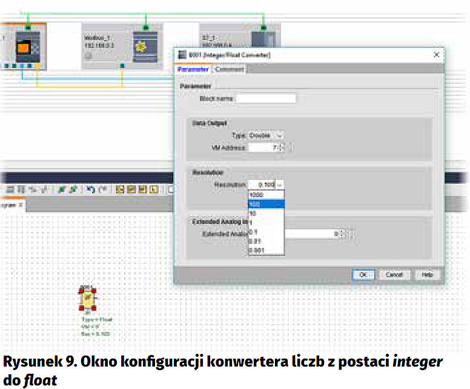Open the Parameter tab
470x389 pixels.
click(193, 69)
